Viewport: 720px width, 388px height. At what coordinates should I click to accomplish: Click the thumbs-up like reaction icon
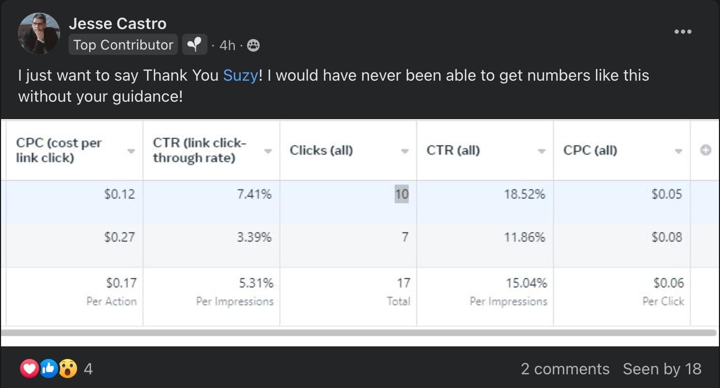point(48,368)
